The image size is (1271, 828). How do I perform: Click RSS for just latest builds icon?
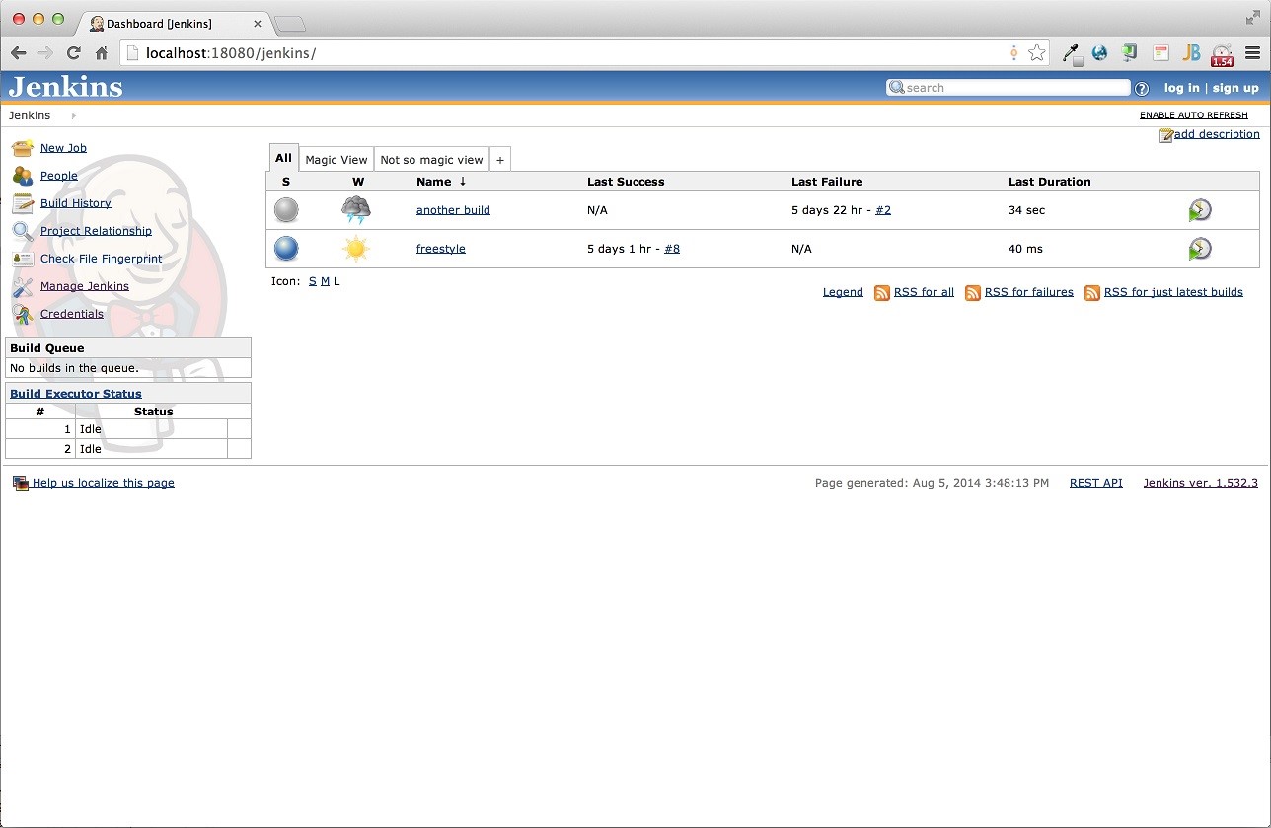1092,293
